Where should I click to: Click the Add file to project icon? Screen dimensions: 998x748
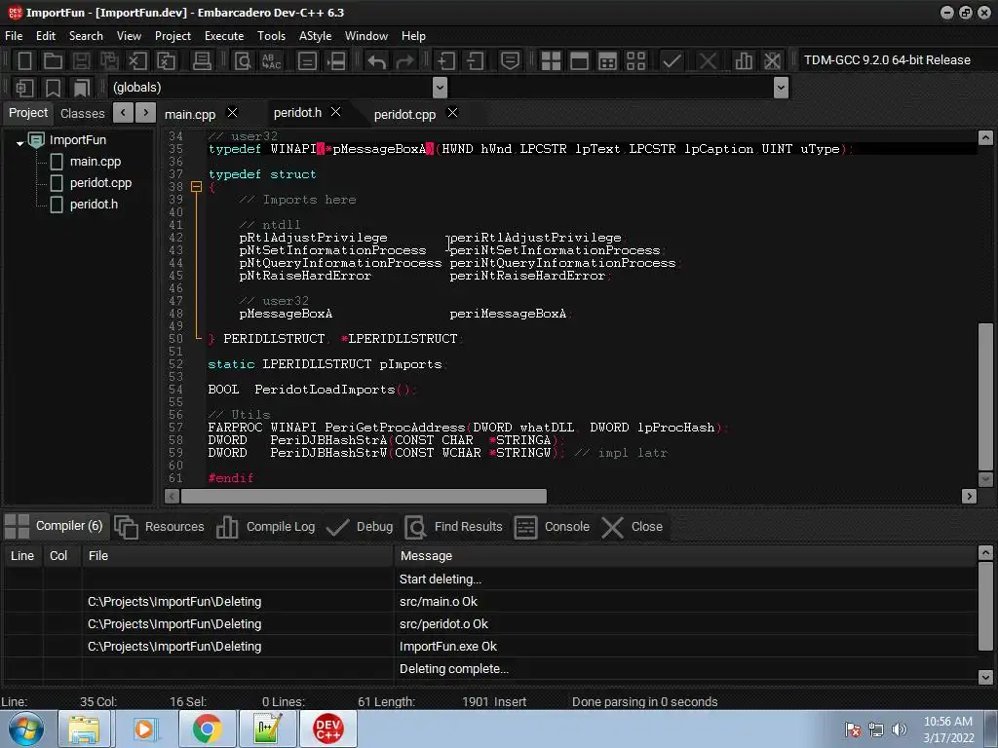tap(445, 61)
